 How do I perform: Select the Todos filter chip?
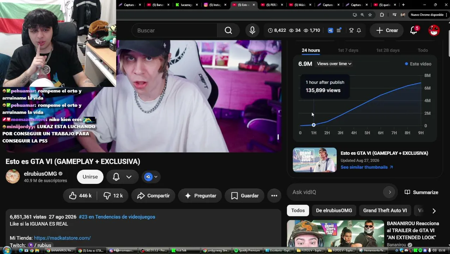point(298,211)
